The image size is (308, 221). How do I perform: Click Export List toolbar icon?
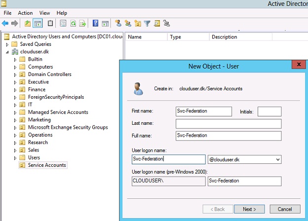click(x=83, y=24)
